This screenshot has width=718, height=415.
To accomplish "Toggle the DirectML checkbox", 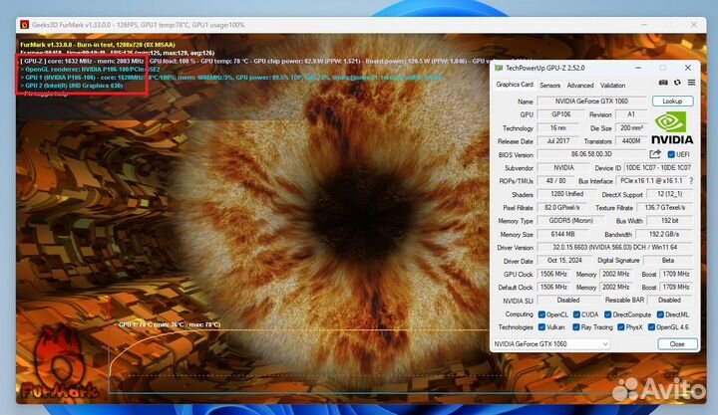I will click(x=660, y=314).
